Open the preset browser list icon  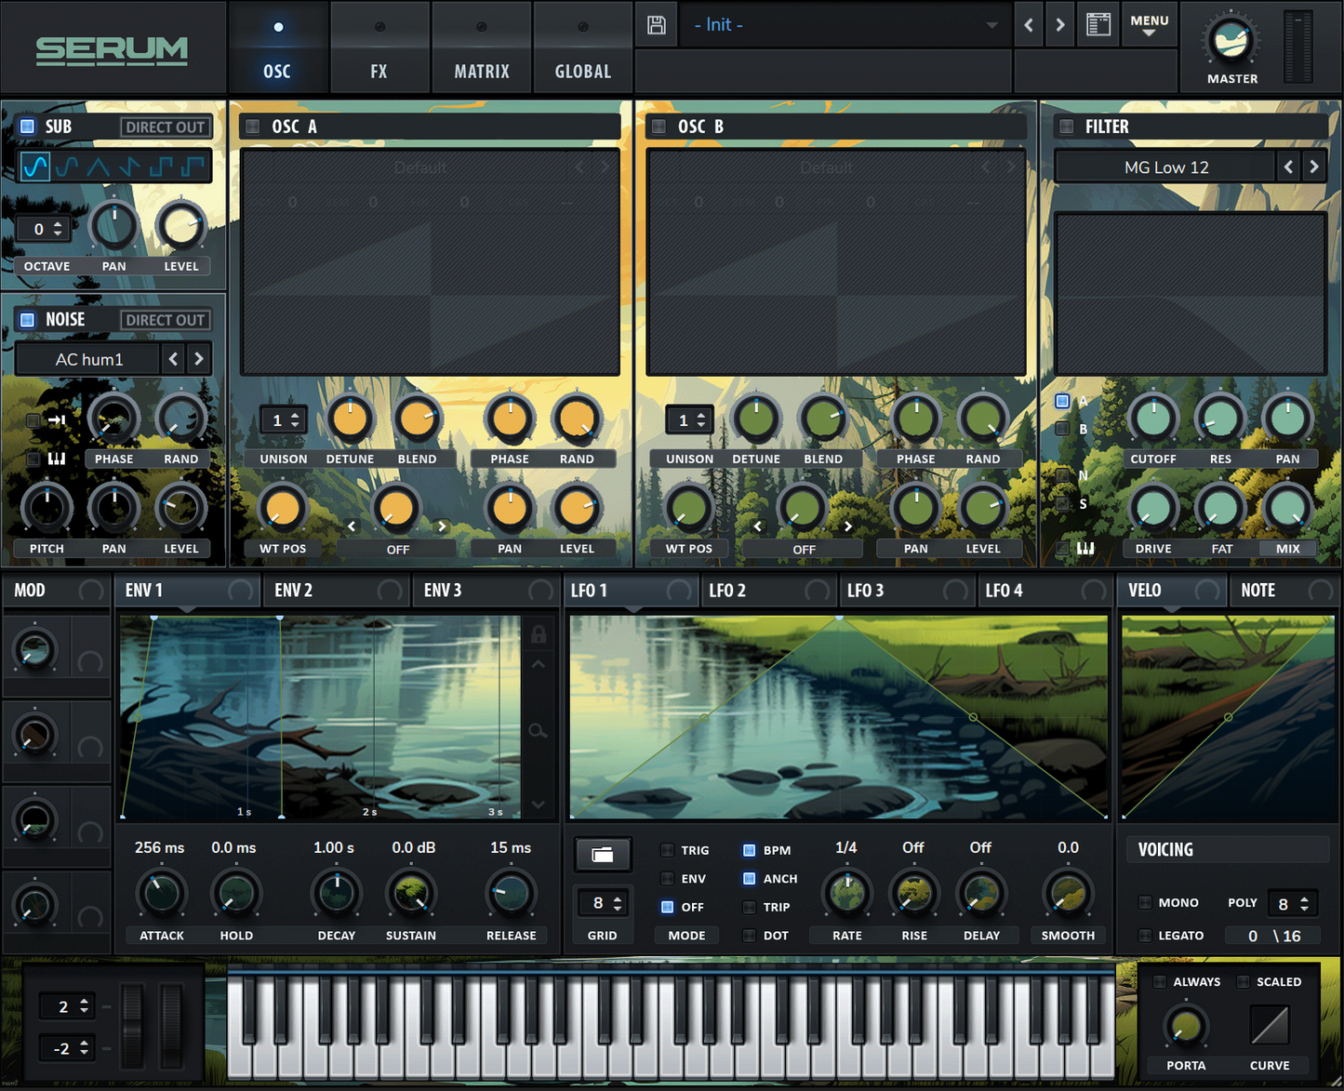pos(1098,25)
